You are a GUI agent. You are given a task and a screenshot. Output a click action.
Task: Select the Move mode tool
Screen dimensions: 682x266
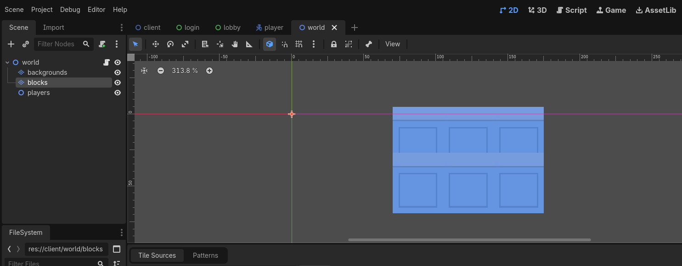tap(156, 44)
